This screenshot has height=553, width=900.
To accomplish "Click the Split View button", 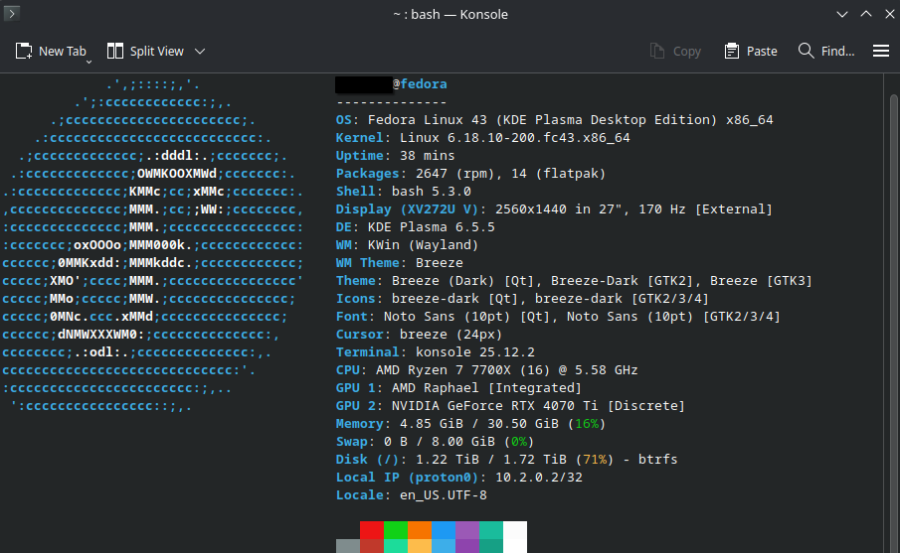I will (145, 51).
